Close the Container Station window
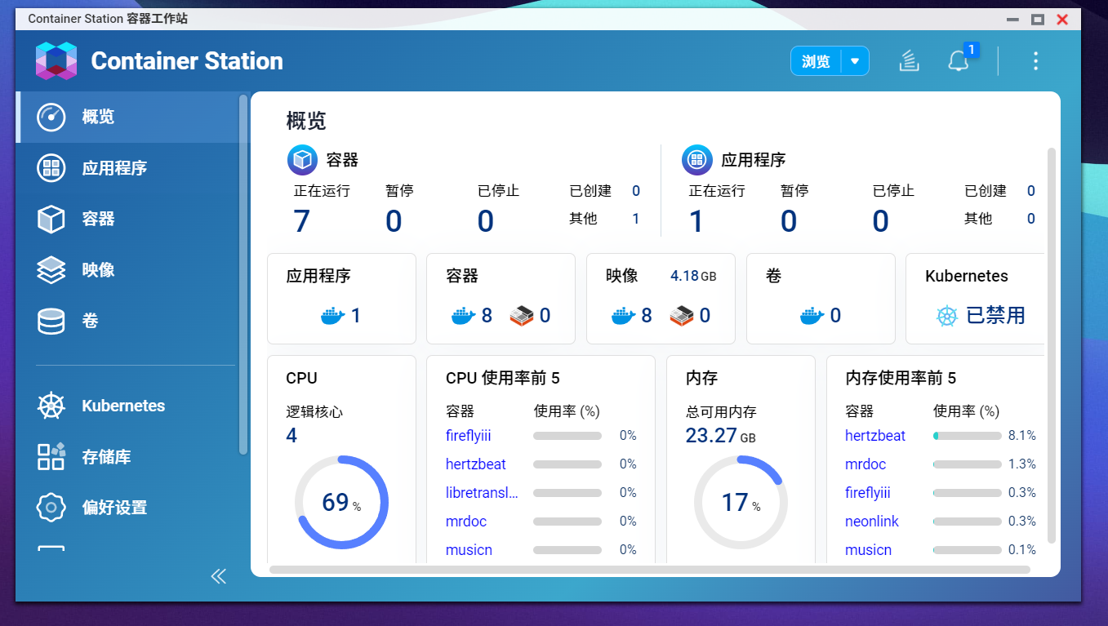This screenshot has height=626, width=1108. 1062,19
